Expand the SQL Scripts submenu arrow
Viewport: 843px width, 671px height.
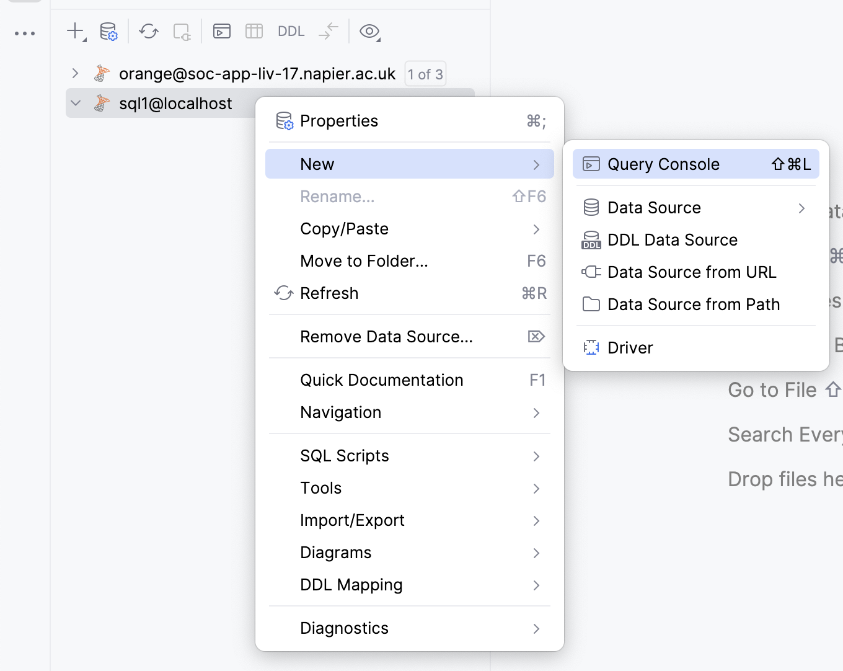pos(536,456)
